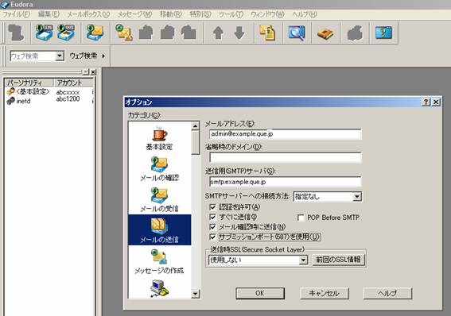Select the <基本設定> personality row

pyautogui.click(x=49, y=92)
